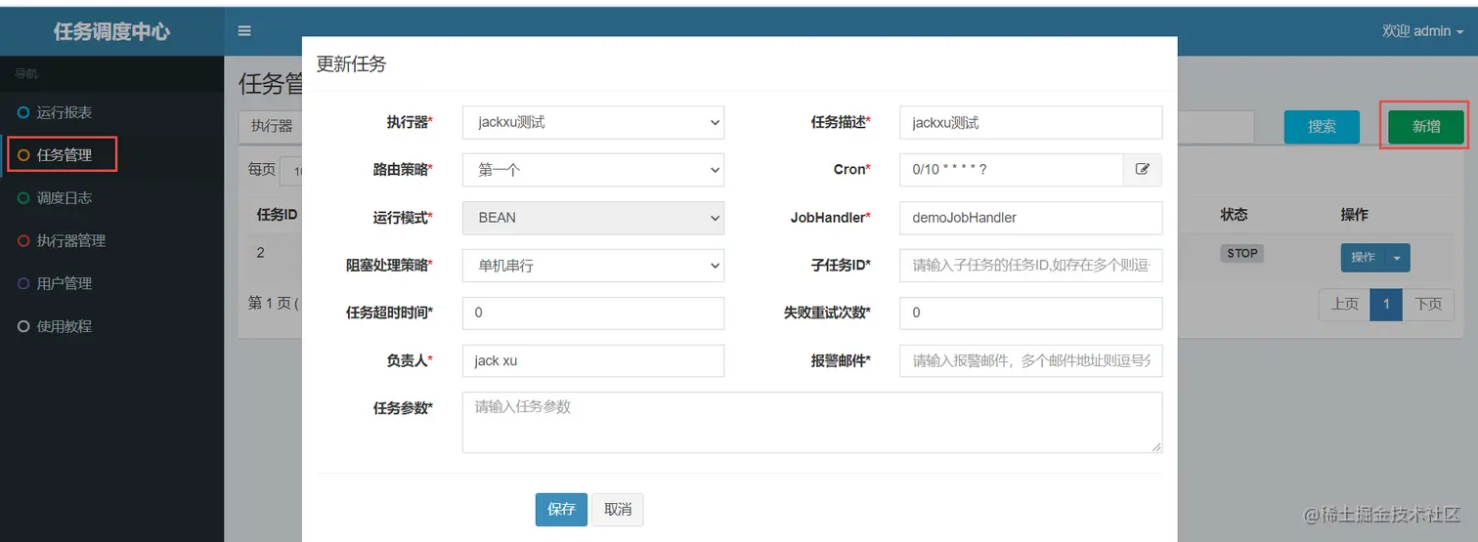Open the Cron expression editor icon
Screen dimensions: 1478x542
1142,169
